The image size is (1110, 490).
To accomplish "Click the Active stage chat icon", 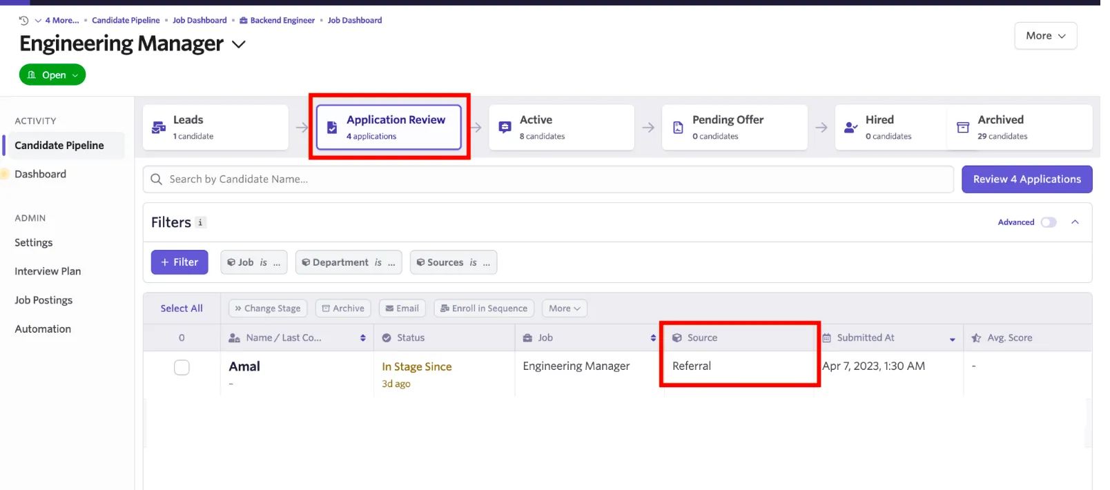I will coord(505,127).
